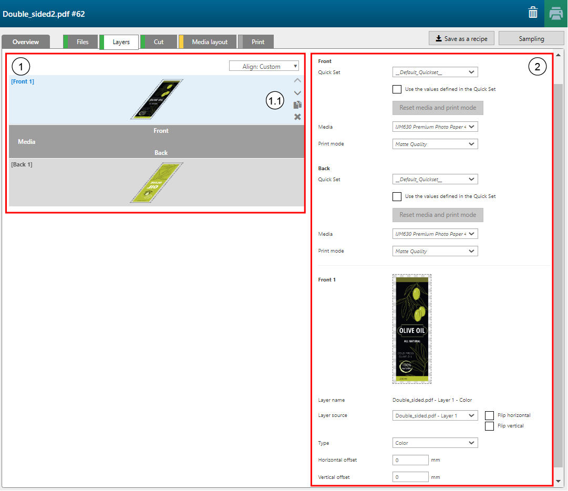Click Front's Reset media and print mode
The width and height of the screenshot is (568, 491).
tap(438, 108)
